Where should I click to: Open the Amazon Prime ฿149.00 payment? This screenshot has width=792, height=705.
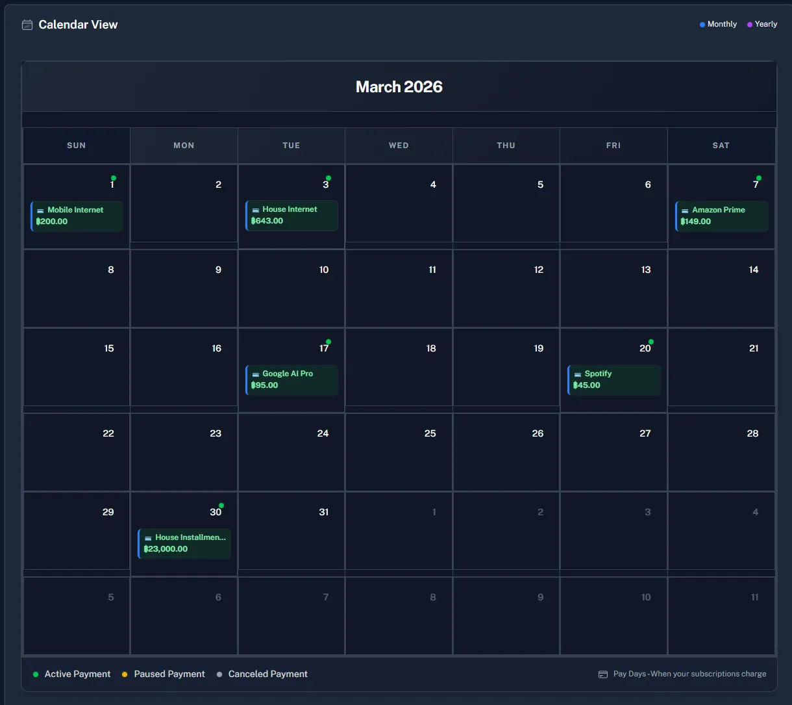coord(721,216)
